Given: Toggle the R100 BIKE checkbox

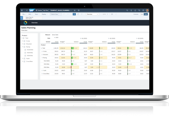Looking at the screenshot, I should pos(25,50).
